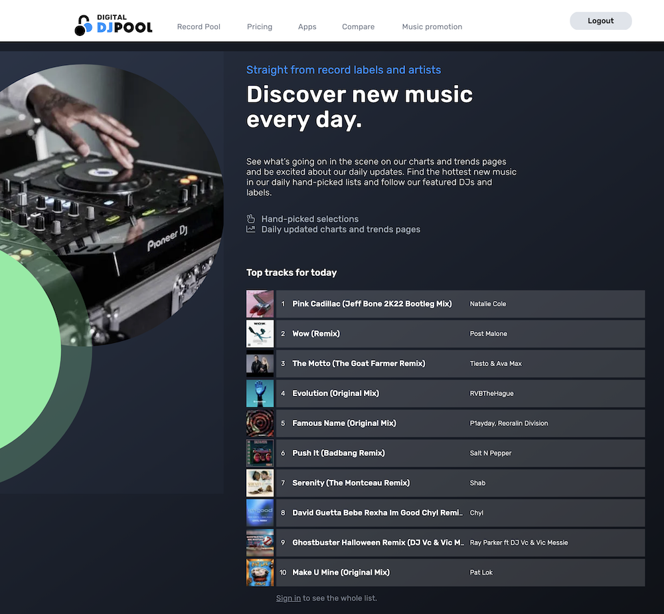This screenshot has width=664, height=614.
Task: Select 'Make U Mine (Original Mix)' track title
Action: (x=341, y=573)
